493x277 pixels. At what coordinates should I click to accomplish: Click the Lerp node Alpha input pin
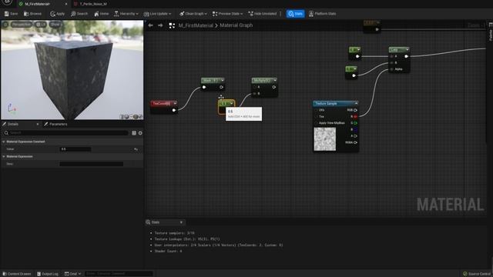392,69
